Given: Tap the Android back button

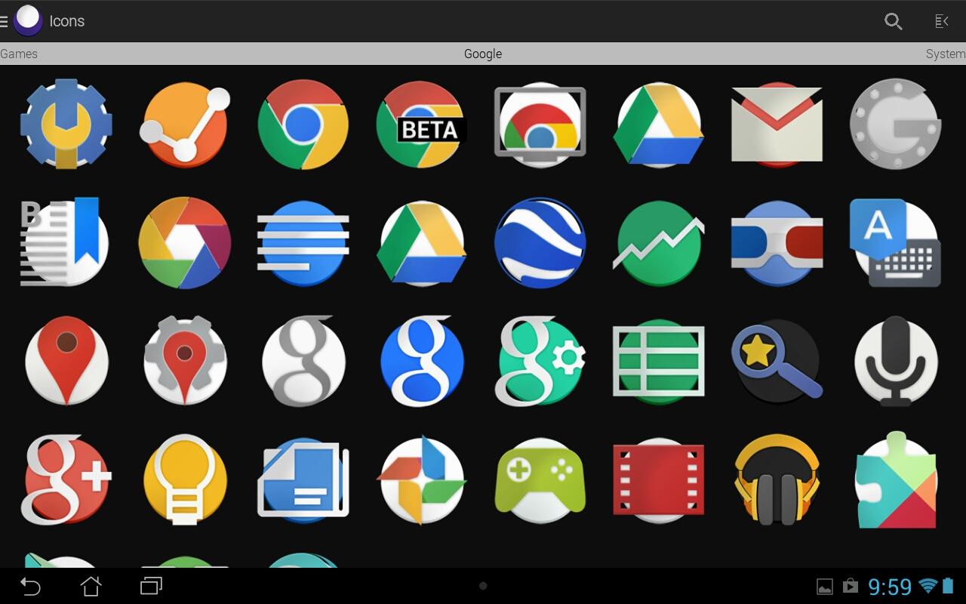Looking at the screenshot, I should [x=30, y=586].
